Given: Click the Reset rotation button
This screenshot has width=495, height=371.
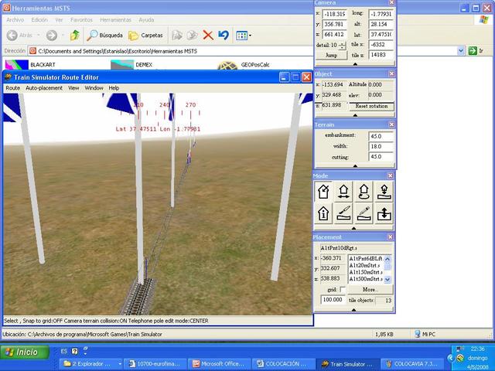Looking at the screenshot, I should click(x=370, y=105).
